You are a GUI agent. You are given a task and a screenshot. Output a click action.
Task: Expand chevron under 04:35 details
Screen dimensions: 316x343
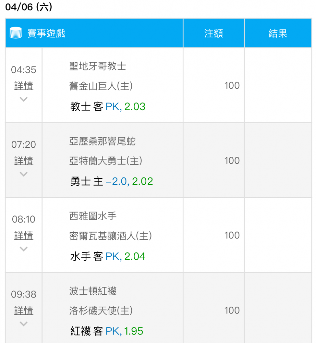click(24, 99)
